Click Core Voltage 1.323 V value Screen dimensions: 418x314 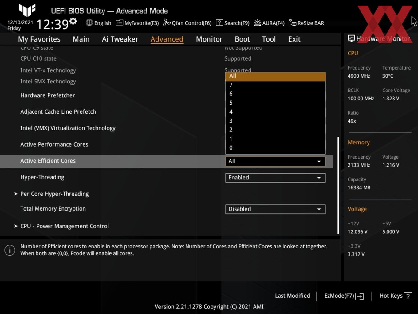pos(391,98)
